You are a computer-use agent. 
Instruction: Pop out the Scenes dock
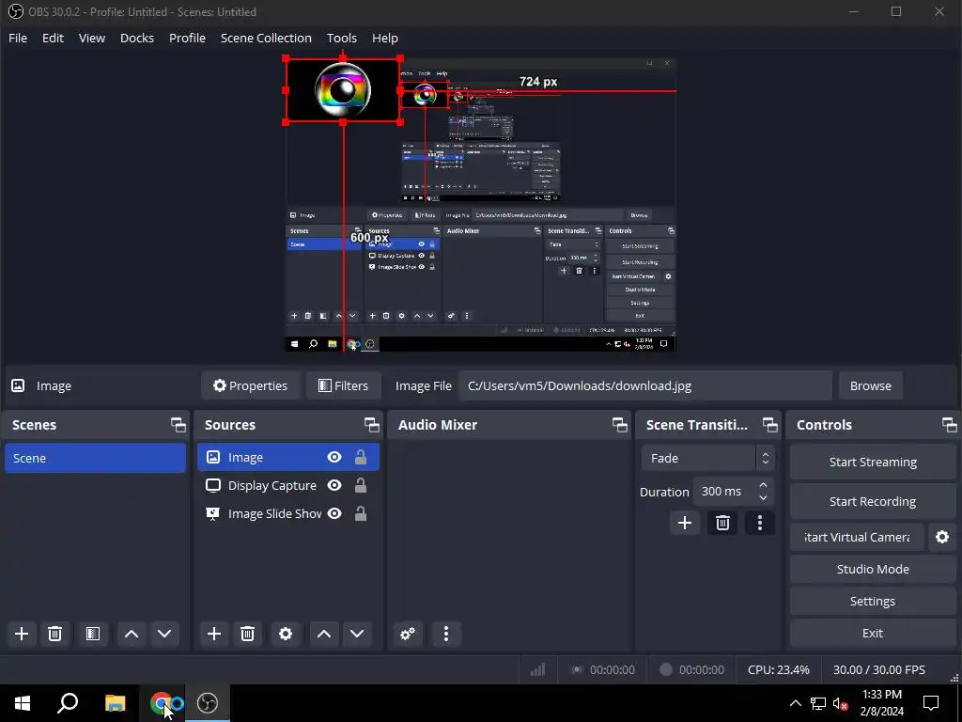click(x=178, y=425)
